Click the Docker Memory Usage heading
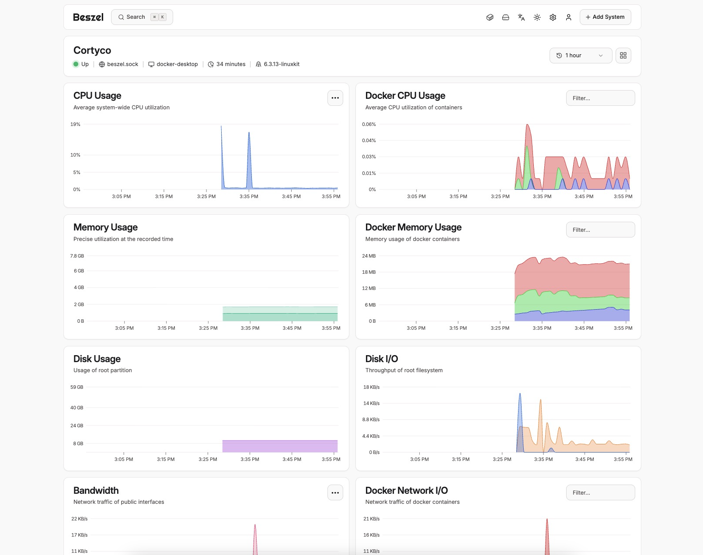 click(x=414, y=227)
